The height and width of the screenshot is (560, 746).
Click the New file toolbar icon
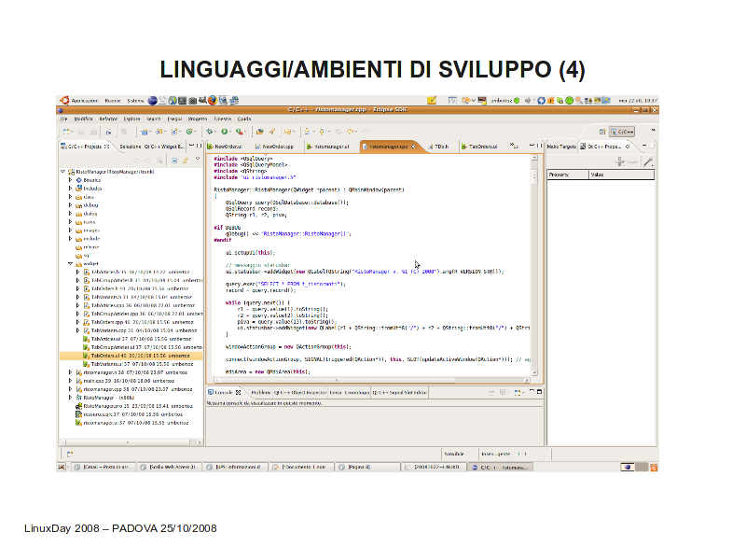(64, 132)
